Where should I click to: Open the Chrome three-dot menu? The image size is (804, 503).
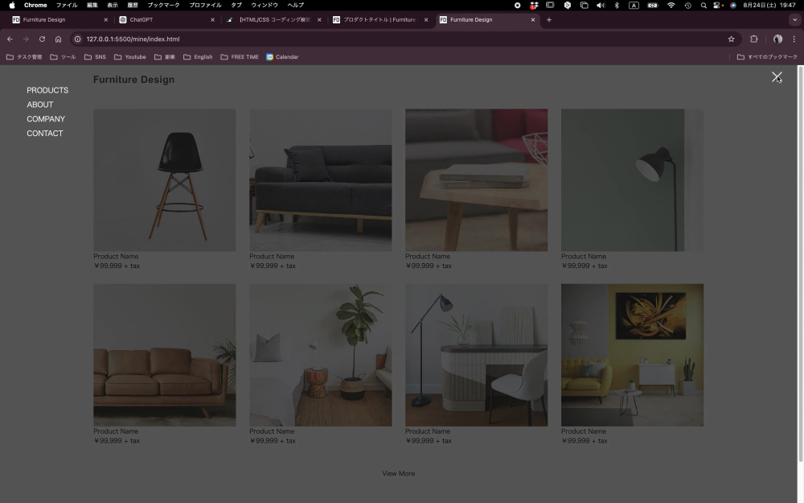coord(794,39)
